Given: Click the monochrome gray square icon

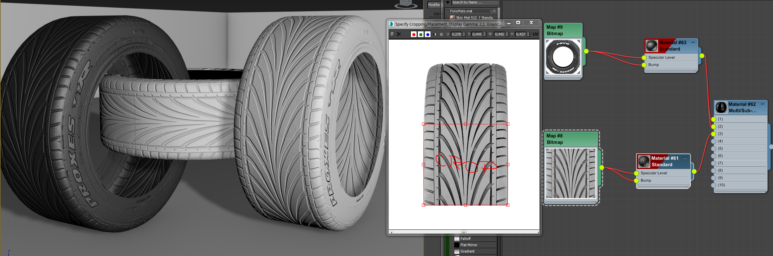Looking at the screenshot, I should [441, 34].
